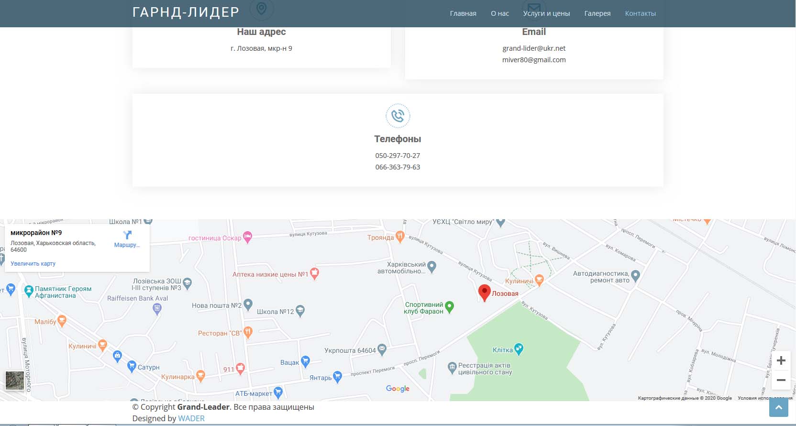Open Услуги и цены in navigation
Viewport: 796px width, 426px height.
tap(546, 13)
